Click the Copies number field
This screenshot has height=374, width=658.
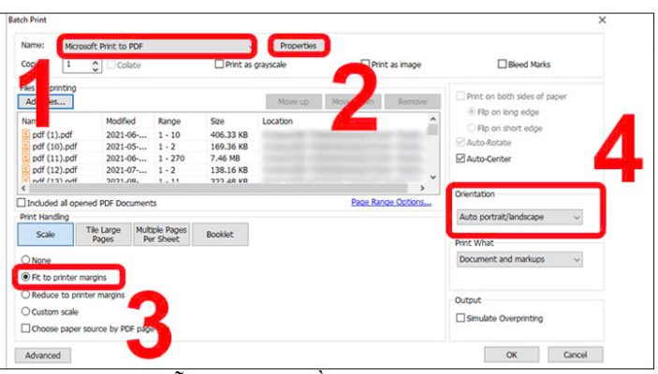coord(77,65)
